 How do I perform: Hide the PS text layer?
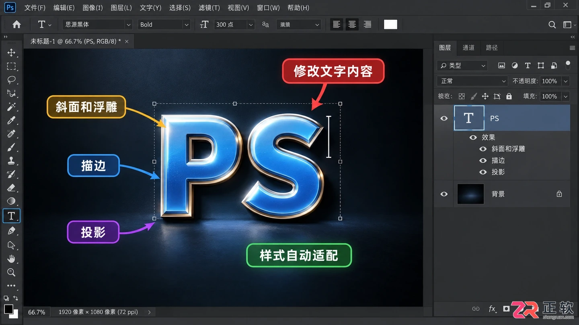coord(444,118)
